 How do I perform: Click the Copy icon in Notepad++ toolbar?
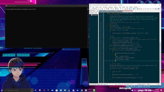107,9
